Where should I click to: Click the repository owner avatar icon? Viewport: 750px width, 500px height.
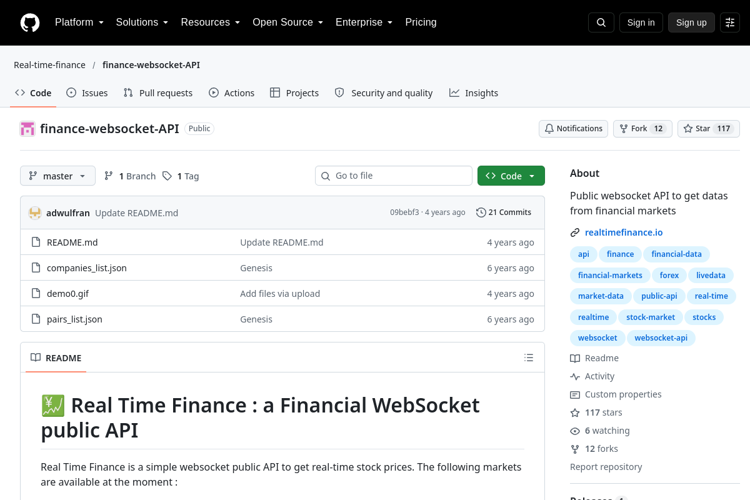(27, 129)
